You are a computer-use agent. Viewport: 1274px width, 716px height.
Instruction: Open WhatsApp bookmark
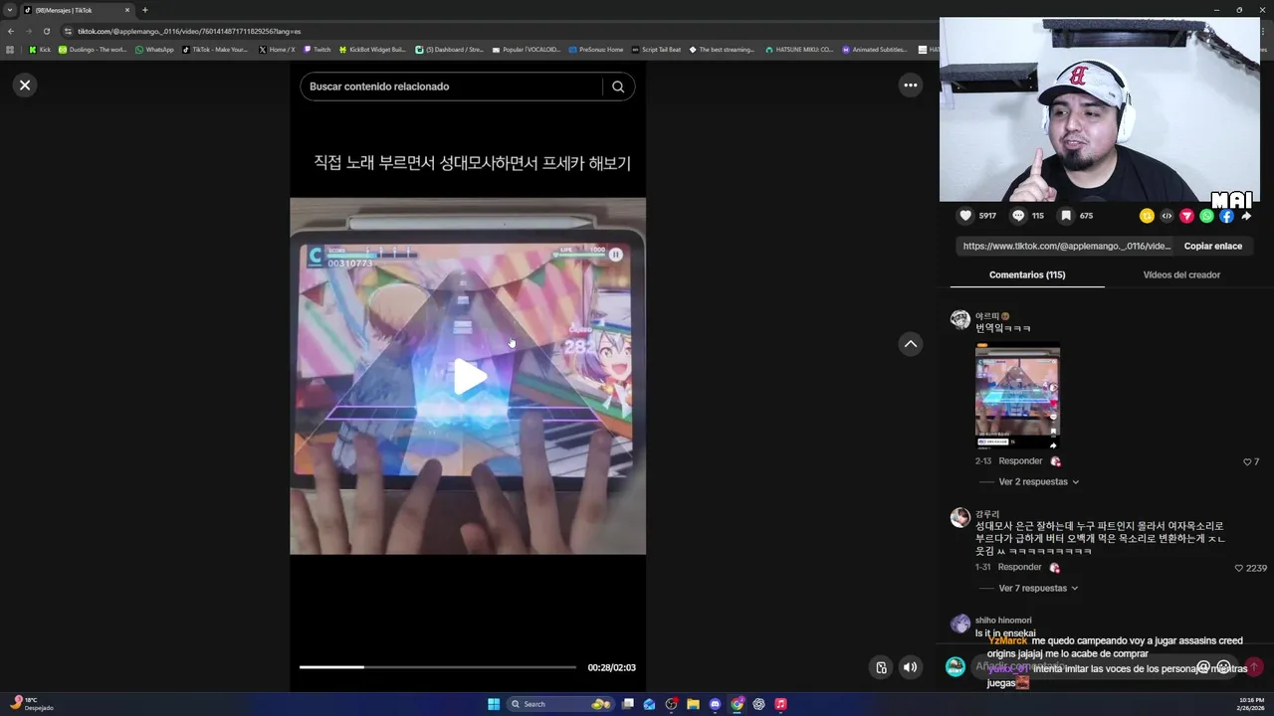[154, 50]
